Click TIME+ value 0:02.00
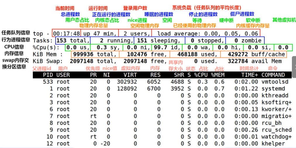This screenshot has width=296, height=148. click(x=246, y=82)
